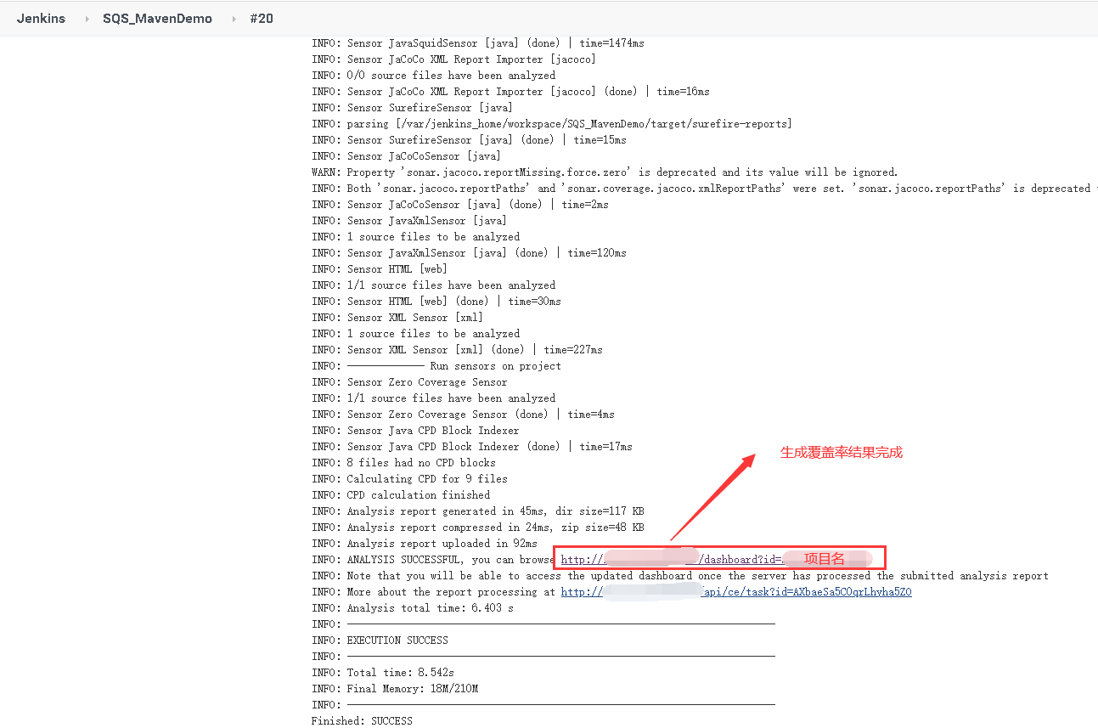Select the 'parsing [/var/jenkins_home/workspace...' line
Image resolution: width=1098 pixels, height=728 pixels.
[552, 124]
